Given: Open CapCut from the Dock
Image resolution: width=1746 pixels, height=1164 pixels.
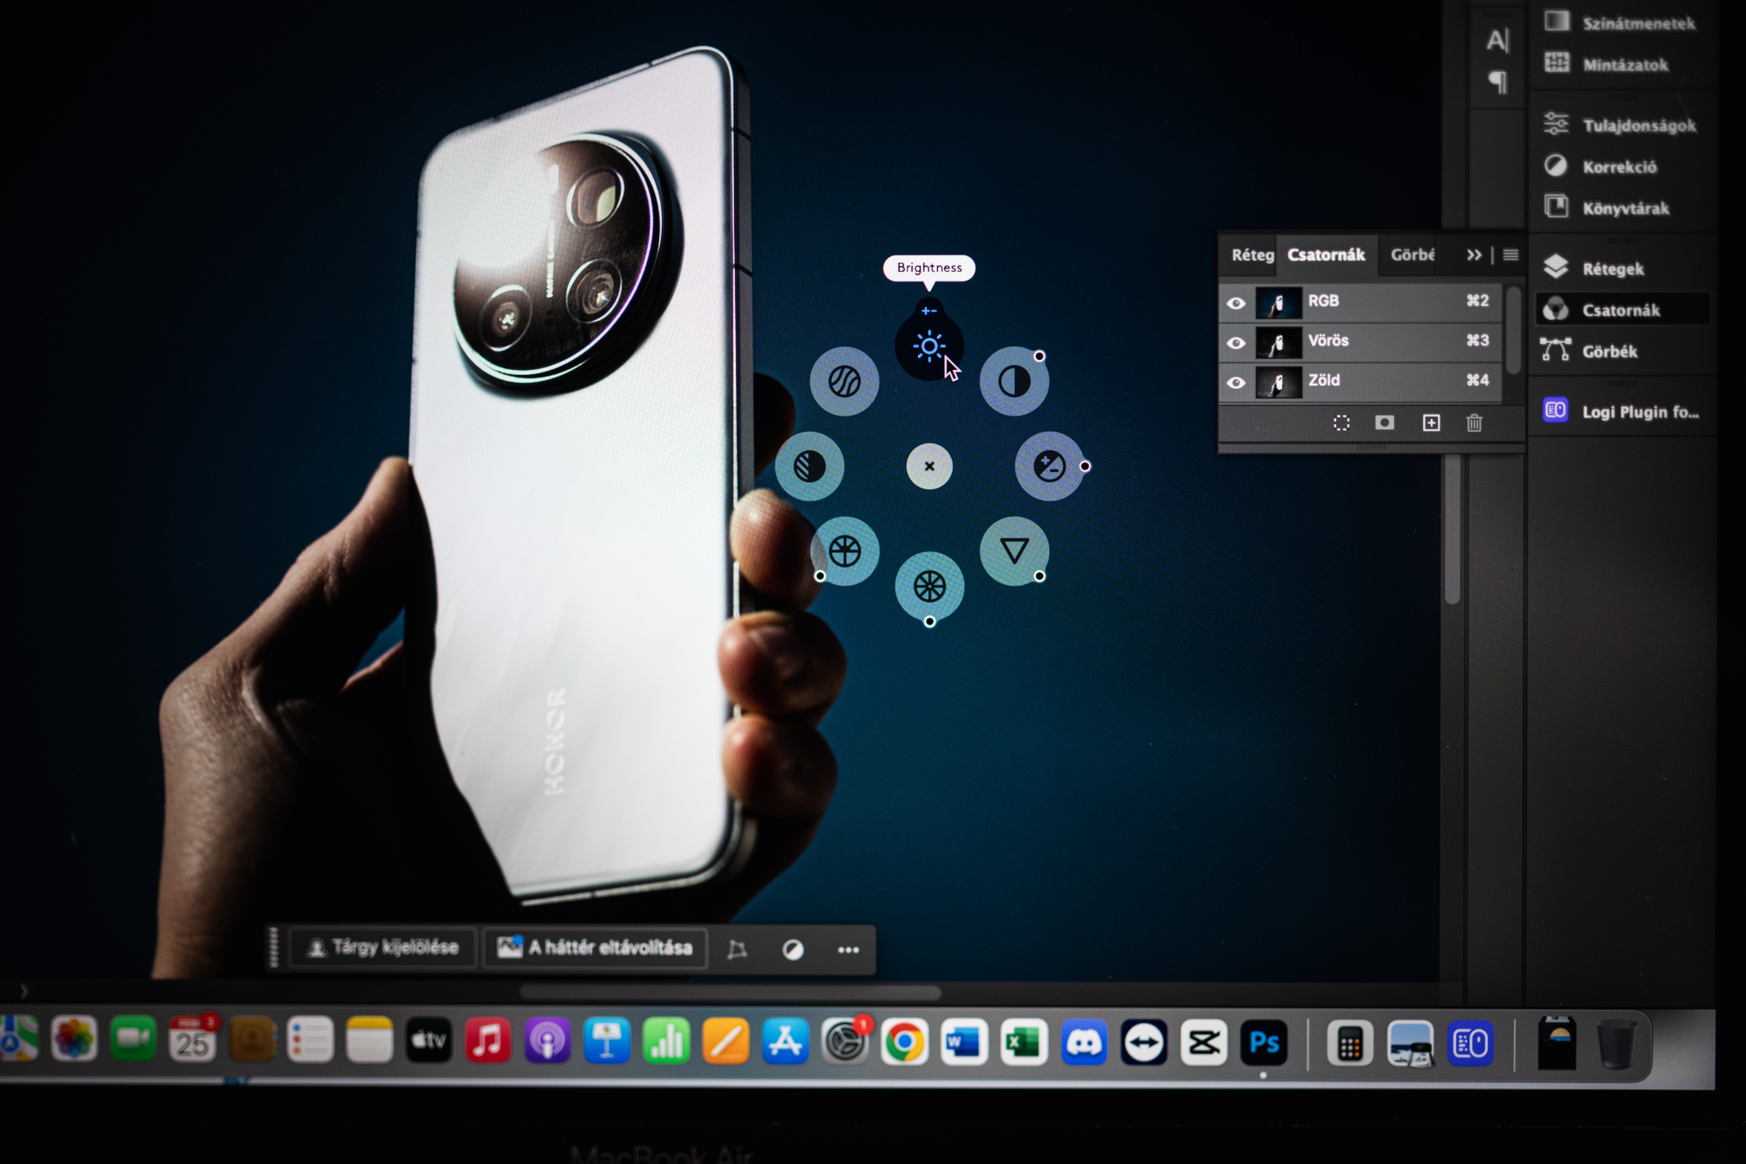Looking at the screenshot, I should (1203, 1042).
